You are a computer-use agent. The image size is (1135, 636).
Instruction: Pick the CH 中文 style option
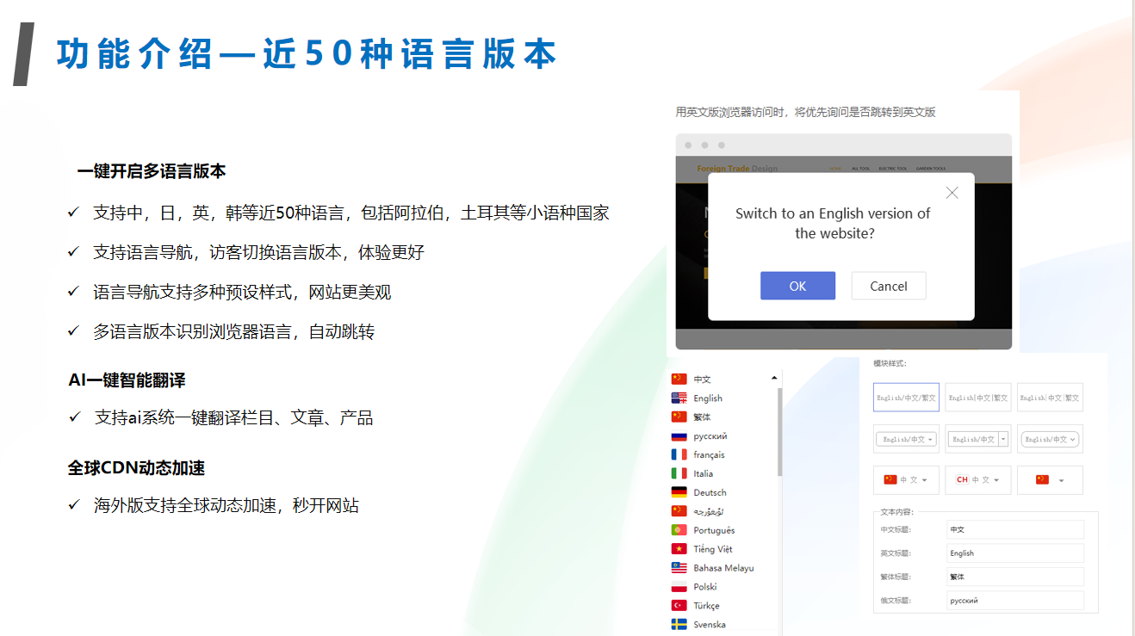click(x=977, y=480)
